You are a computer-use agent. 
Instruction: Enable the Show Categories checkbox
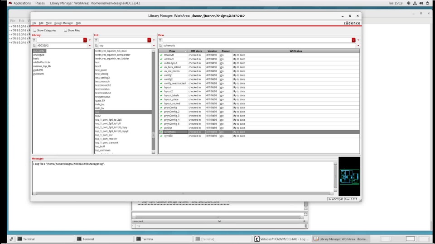pyautogui.click(x=35, y=30)
